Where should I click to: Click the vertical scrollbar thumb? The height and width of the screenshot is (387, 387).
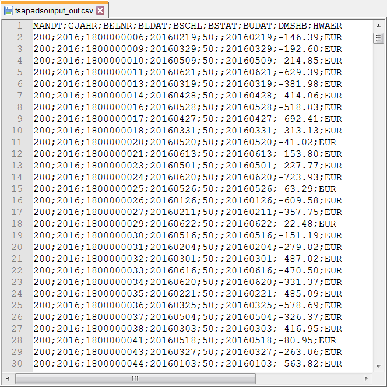coord(378,38)
